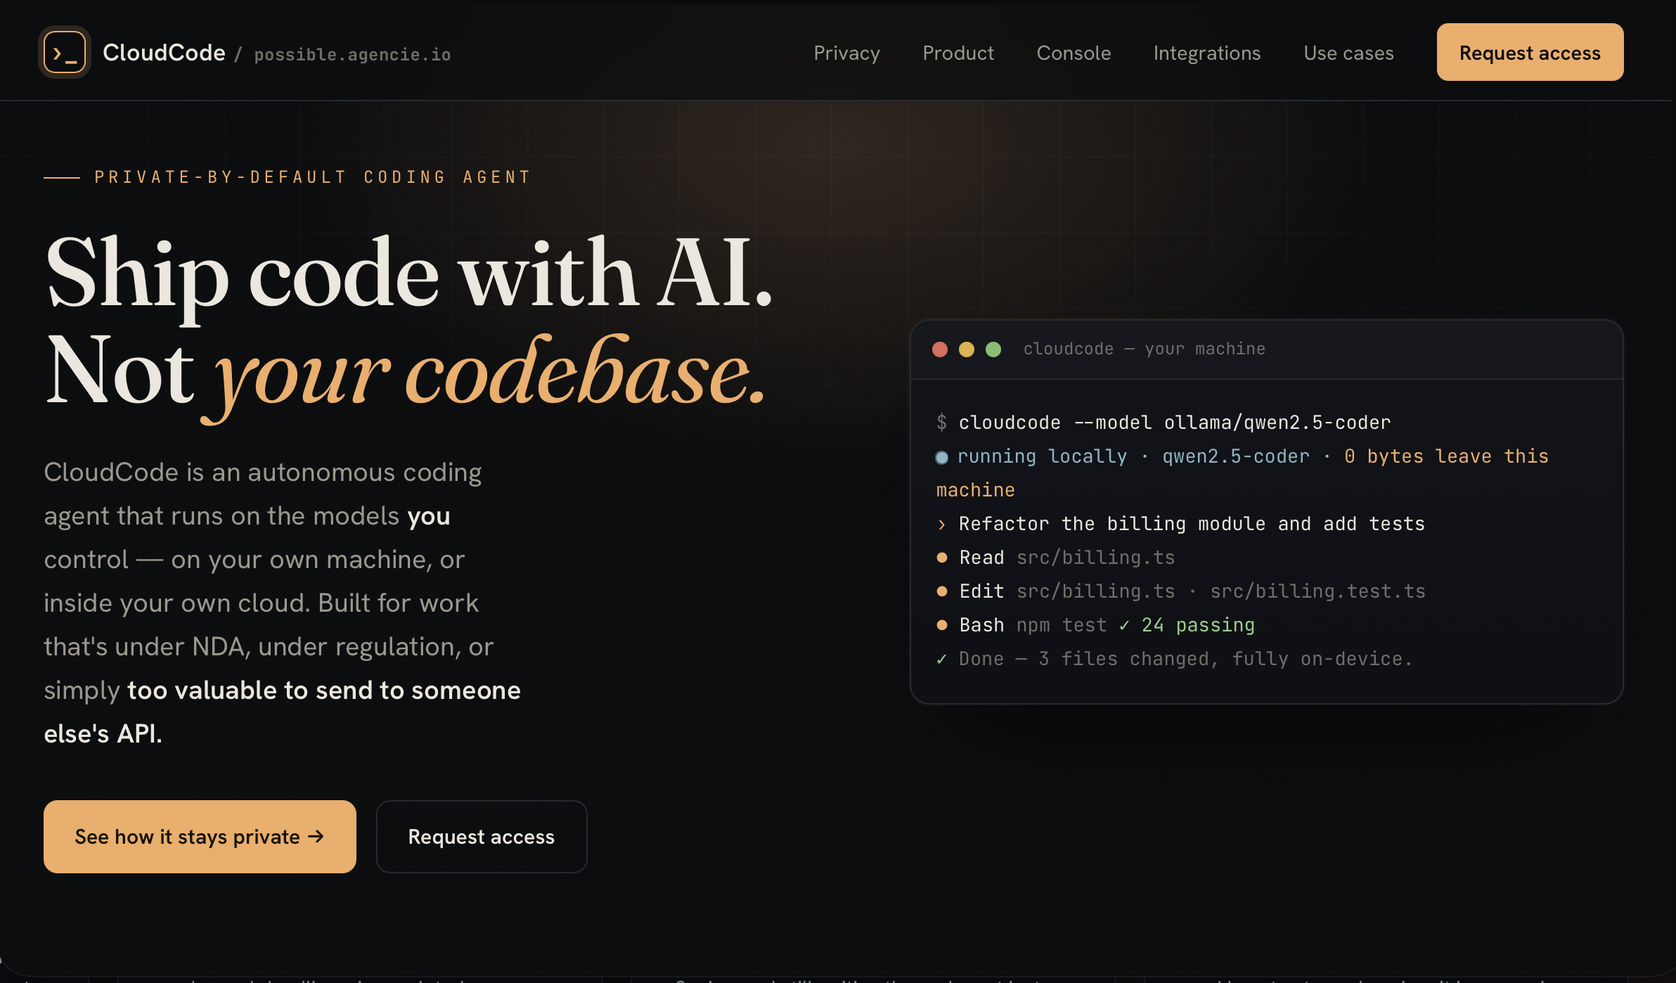
Task: Click the cloudcode --model command line
Action: [1163, 423]
